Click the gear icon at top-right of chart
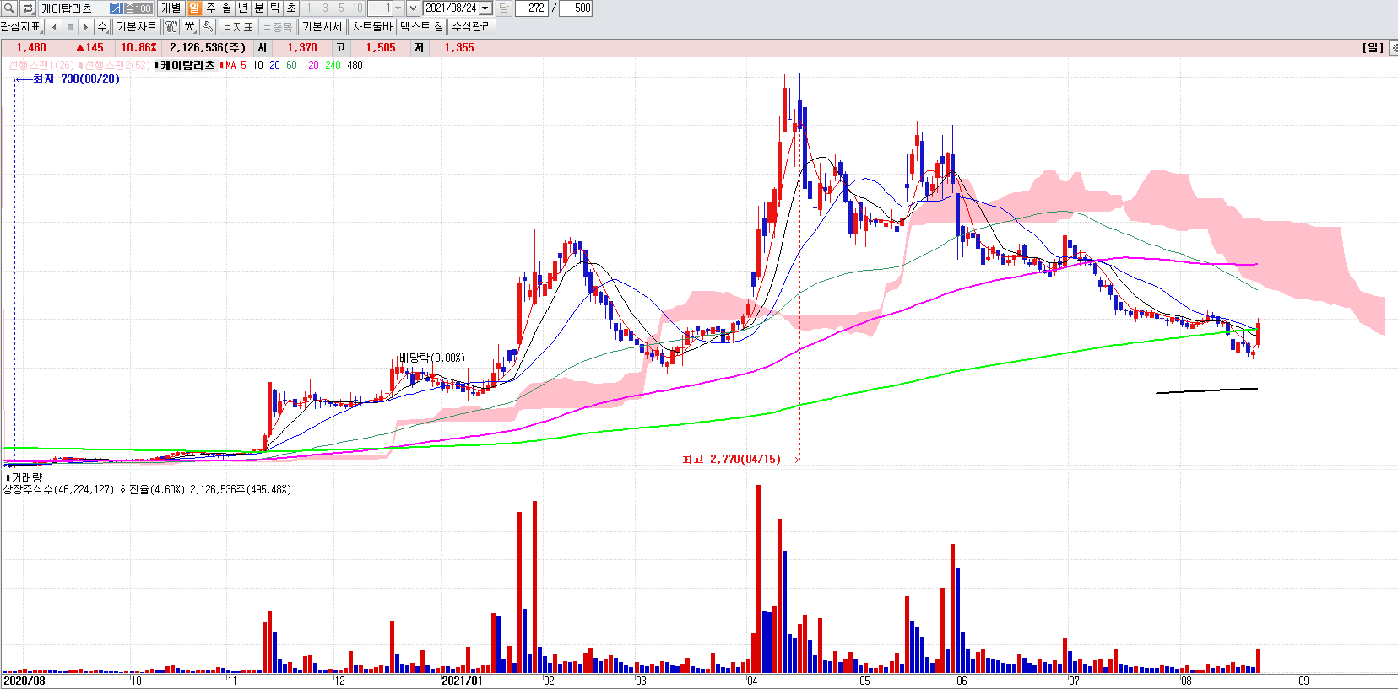Image resolution: width=1398 pixels, height=689 pixels. (1393, 48)
